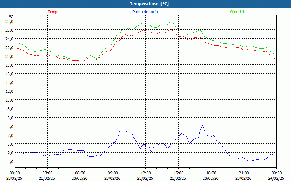Click the 15:00 time axis label
The width and height of the screenshot is (291, 182).
tap(178, 173)
